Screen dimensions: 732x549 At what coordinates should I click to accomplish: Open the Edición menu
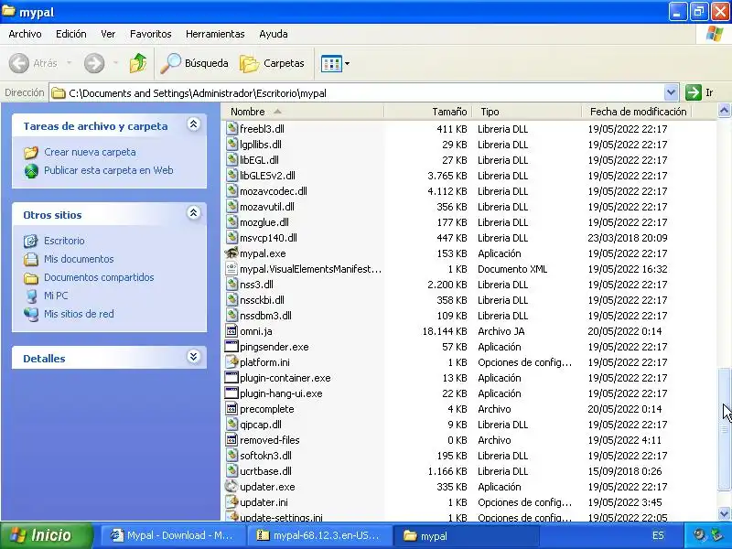click(71, 34)
